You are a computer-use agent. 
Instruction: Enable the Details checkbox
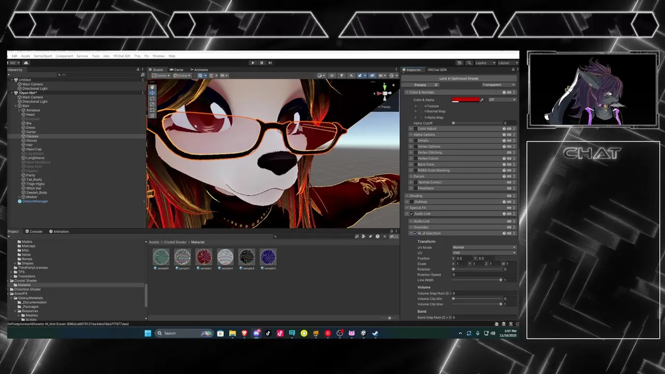click(x=416, y=140)
